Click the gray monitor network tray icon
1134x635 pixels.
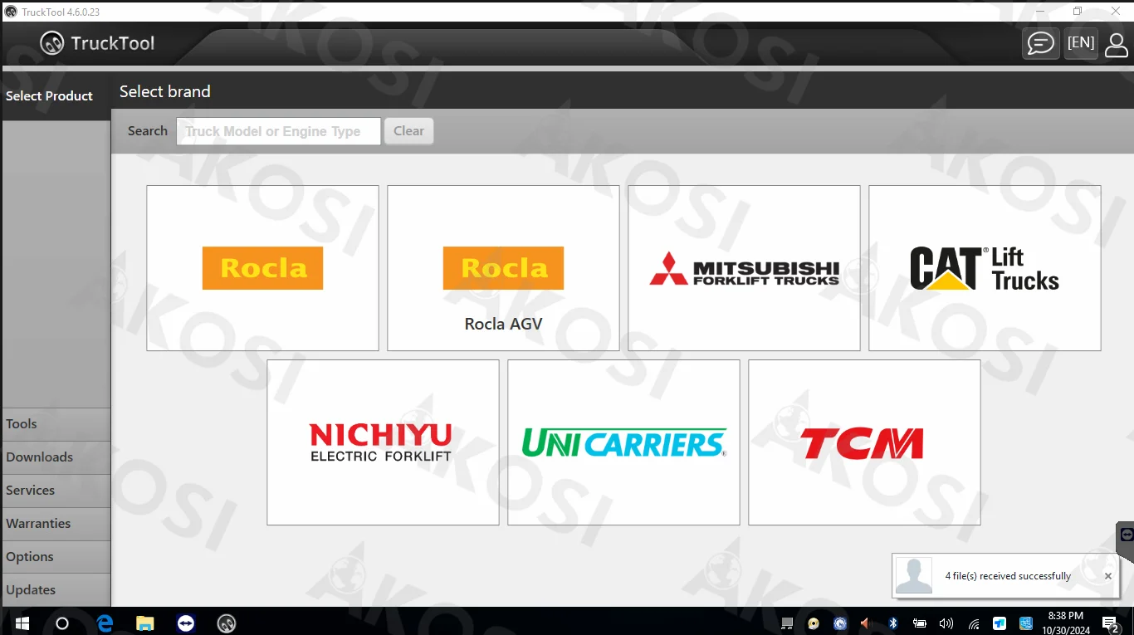[787, 623]
